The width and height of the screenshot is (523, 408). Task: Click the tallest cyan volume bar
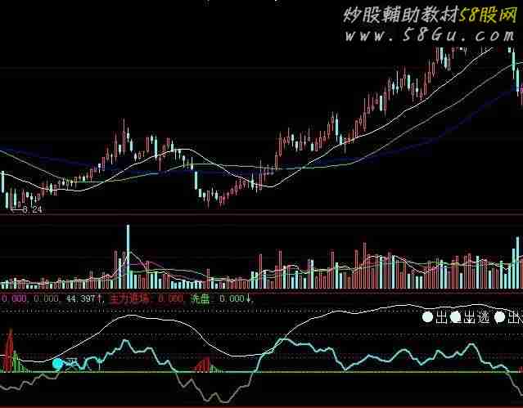coord(128,257)
